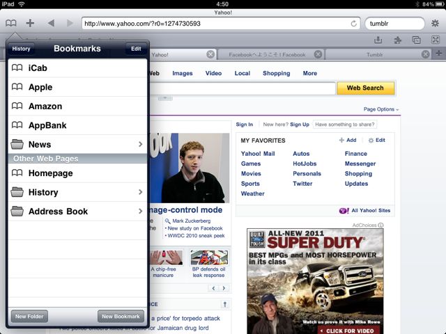Create a New Bookmark
The width and height of the screenshot is (446, 334).
click(121, 316)
